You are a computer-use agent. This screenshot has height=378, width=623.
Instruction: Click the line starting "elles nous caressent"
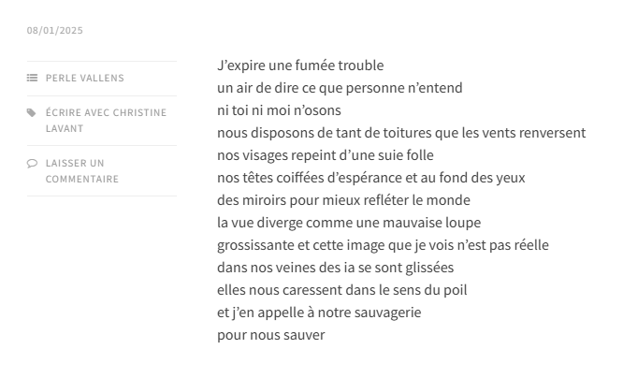click(x=341, y=290)
